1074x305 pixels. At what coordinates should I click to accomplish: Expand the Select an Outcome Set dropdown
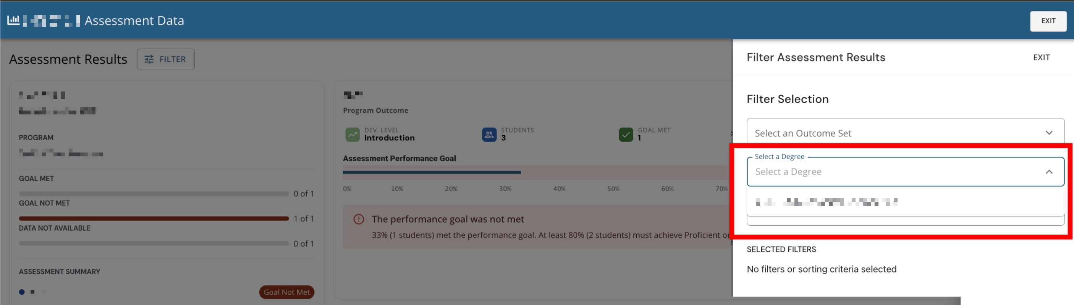coord(905,133)
